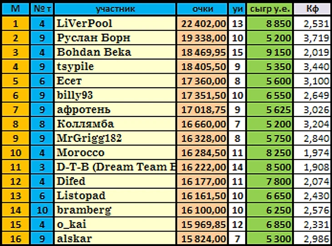This screenshot has width=332, height=246.
Task: Select the LiVerPool participant cell
Action: tap(115, 23)
